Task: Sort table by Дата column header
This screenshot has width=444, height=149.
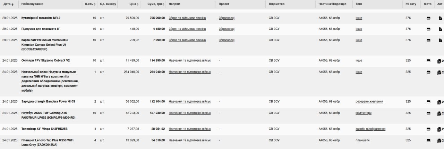Action: pyautogui.click(x=8, y=4)
